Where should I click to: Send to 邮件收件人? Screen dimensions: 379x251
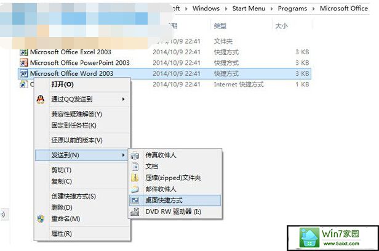pos(175,189)
